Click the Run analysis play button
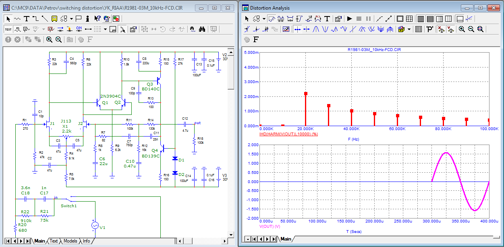504x247 pixels. click(349, 18)
